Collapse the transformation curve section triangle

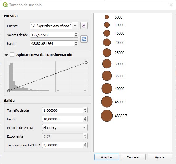[6, 55]
